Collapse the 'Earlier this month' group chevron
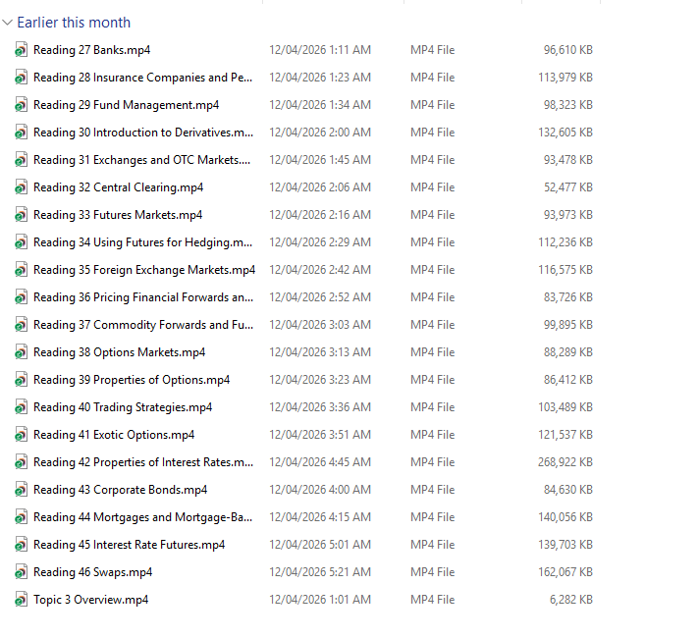The height and width of the screenshot is (638, 699). 8,23
